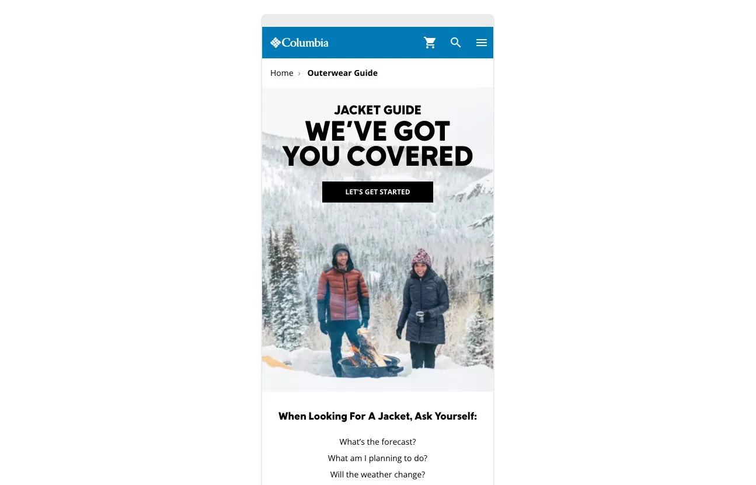The width and height of the screenshot is (756, 485).
Task: Select the 'What am I planning to do?' line
Action: 378,458
